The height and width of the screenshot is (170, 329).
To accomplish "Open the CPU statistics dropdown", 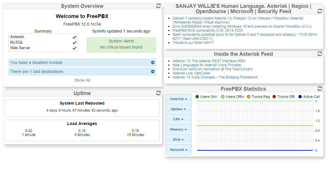I will (178, 119).
